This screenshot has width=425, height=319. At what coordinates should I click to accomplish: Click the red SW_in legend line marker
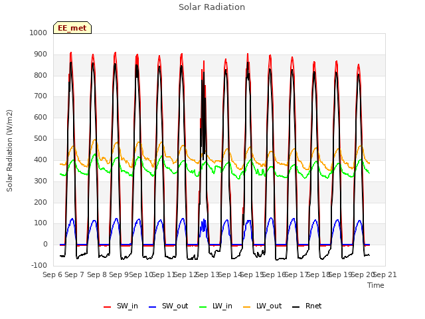(108, 307)
